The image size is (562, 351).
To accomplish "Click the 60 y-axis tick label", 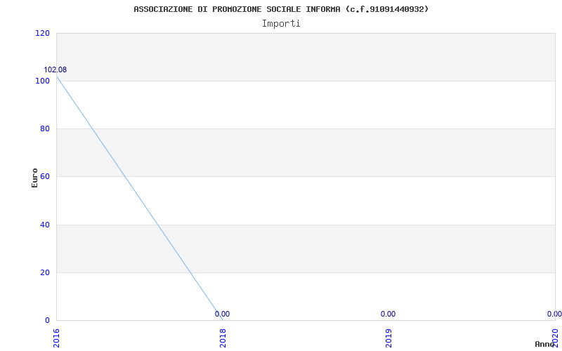I will (44, 177).
